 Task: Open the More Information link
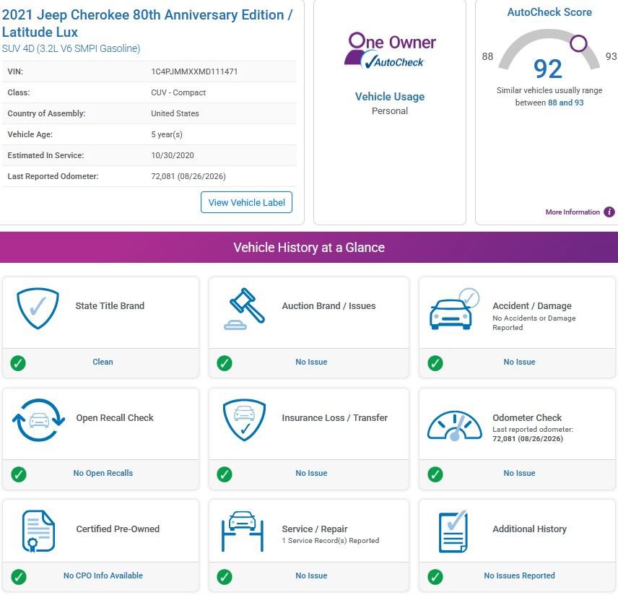(573, 212)
